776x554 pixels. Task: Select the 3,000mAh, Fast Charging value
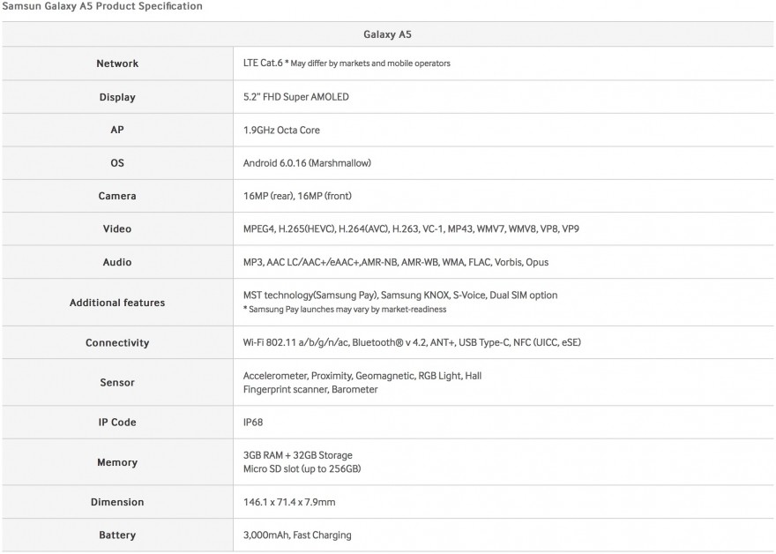(x=297, y=535)
